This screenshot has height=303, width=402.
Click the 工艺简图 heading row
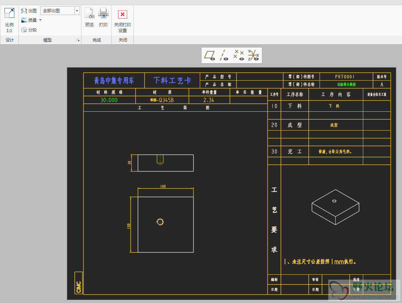coord(175,108)
